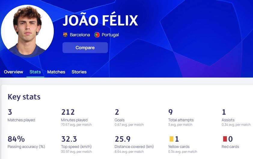Click the Key stats section heading
The width and height of the screenshot is (253, 159).
click(24, 97)
